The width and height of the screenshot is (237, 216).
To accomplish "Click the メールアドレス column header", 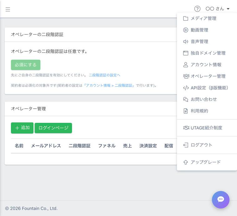I will (x=46, y=146).
